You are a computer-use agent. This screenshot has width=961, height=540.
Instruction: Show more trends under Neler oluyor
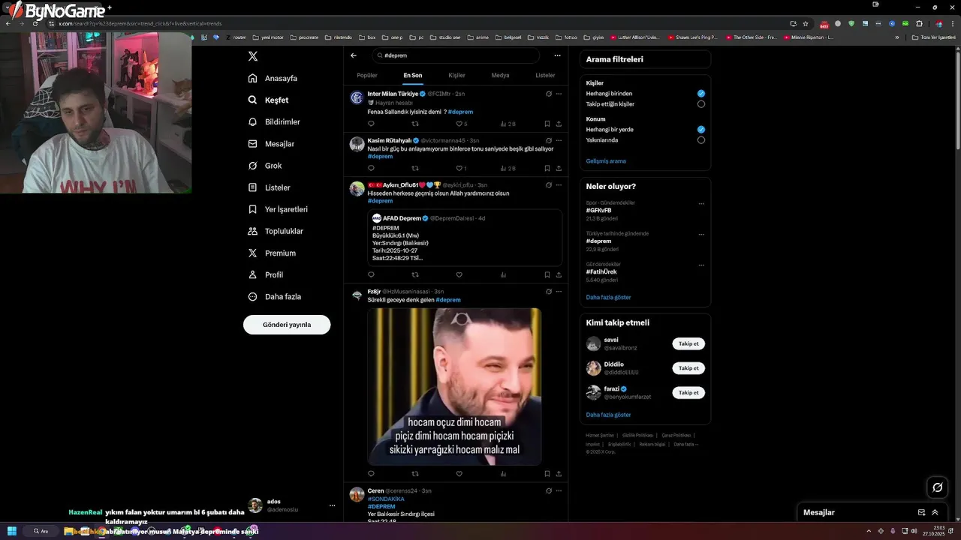point(608,298)
